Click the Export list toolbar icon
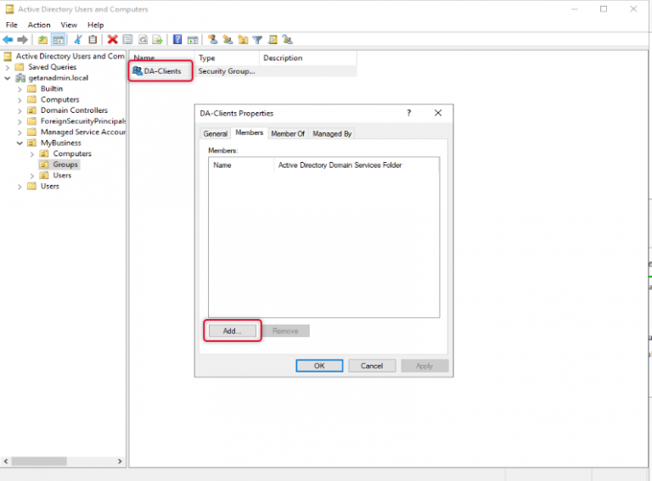This screenshot has width=652, height=481. coord(157,40)
